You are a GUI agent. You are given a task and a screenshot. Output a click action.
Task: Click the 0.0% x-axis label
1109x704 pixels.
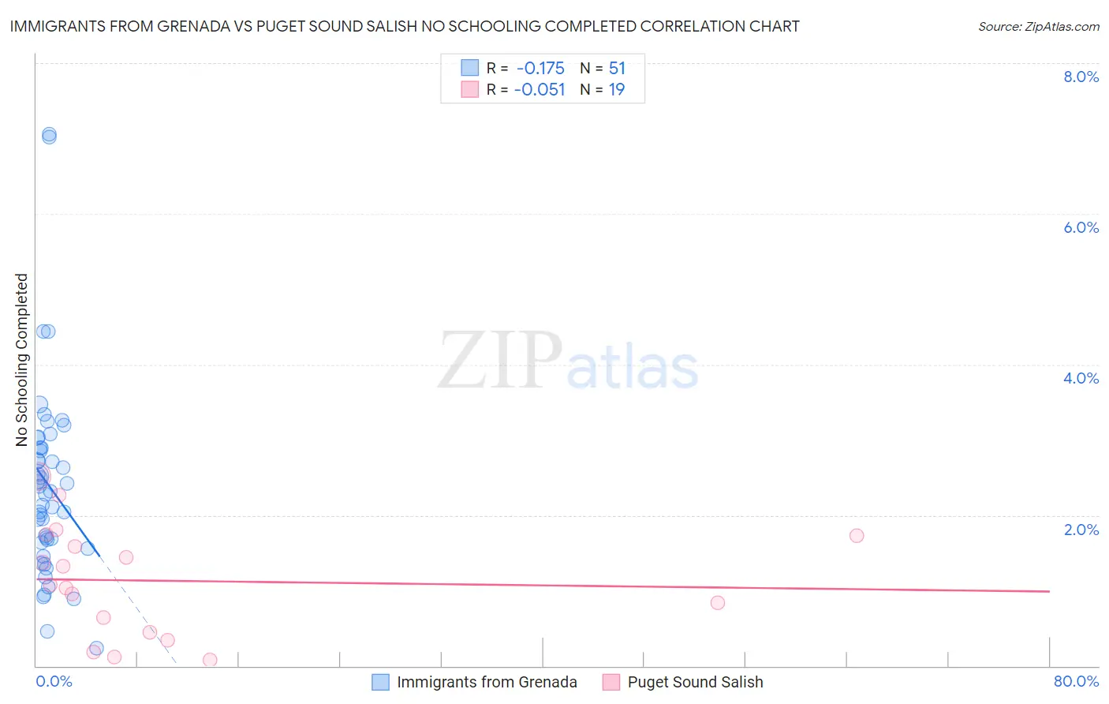coord(54,681)
